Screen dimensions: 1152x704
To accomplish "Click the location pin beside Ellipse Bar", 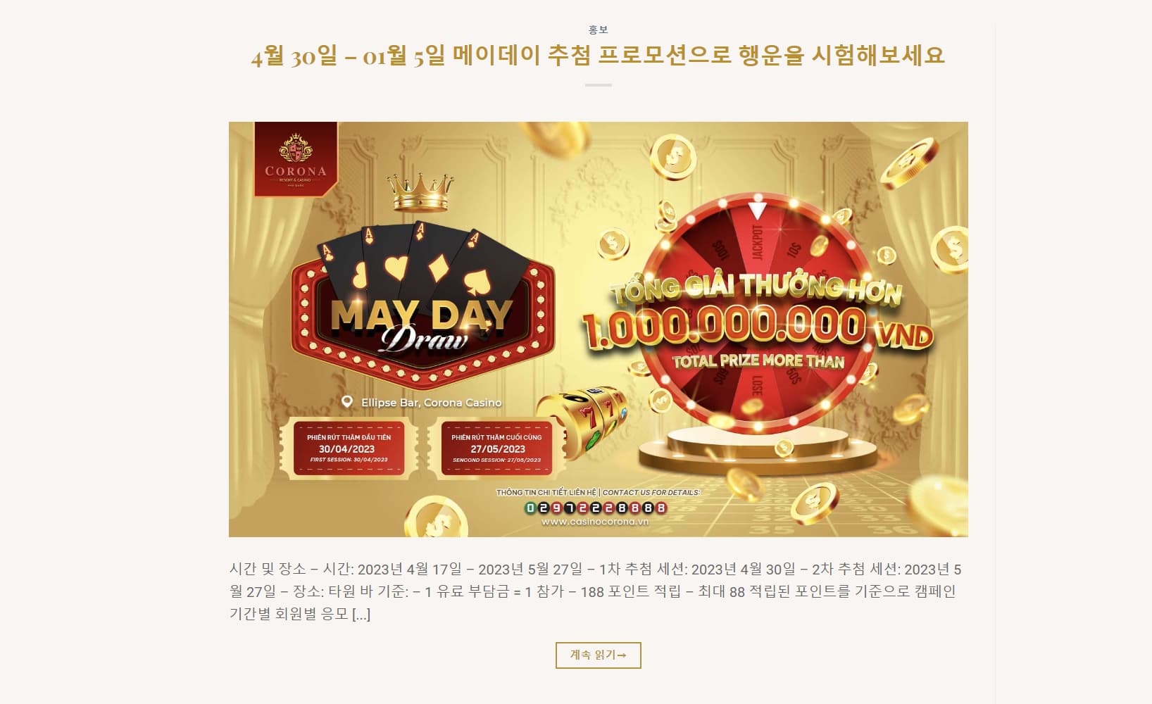I will (346, 402).
